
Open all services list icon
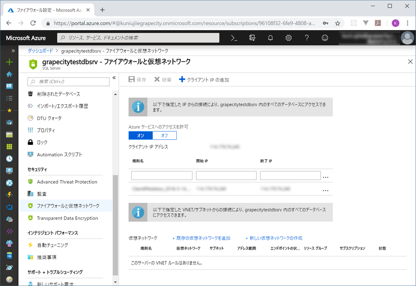(x=9, y=98)
